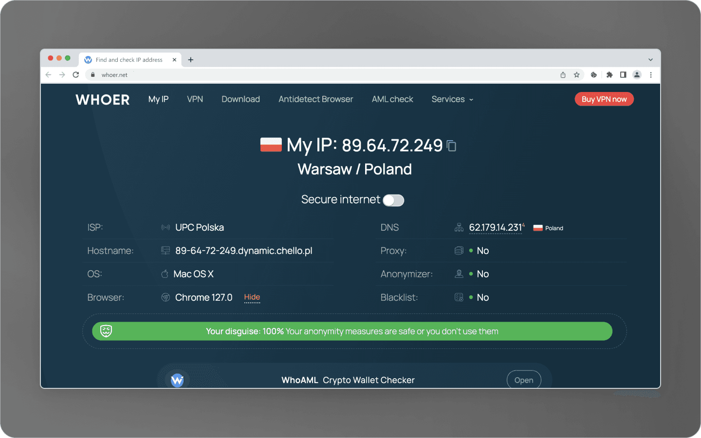701x438 pixels.
Task: Click the Hide link next to Chrome 127.0
Action: point(252,297)
